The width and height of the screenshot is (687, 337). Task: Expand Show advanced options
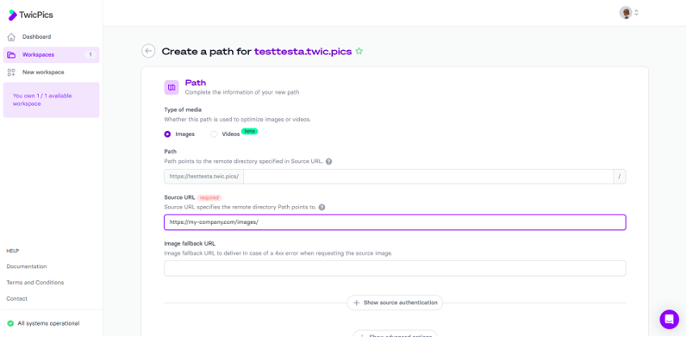tap(394, 334)
